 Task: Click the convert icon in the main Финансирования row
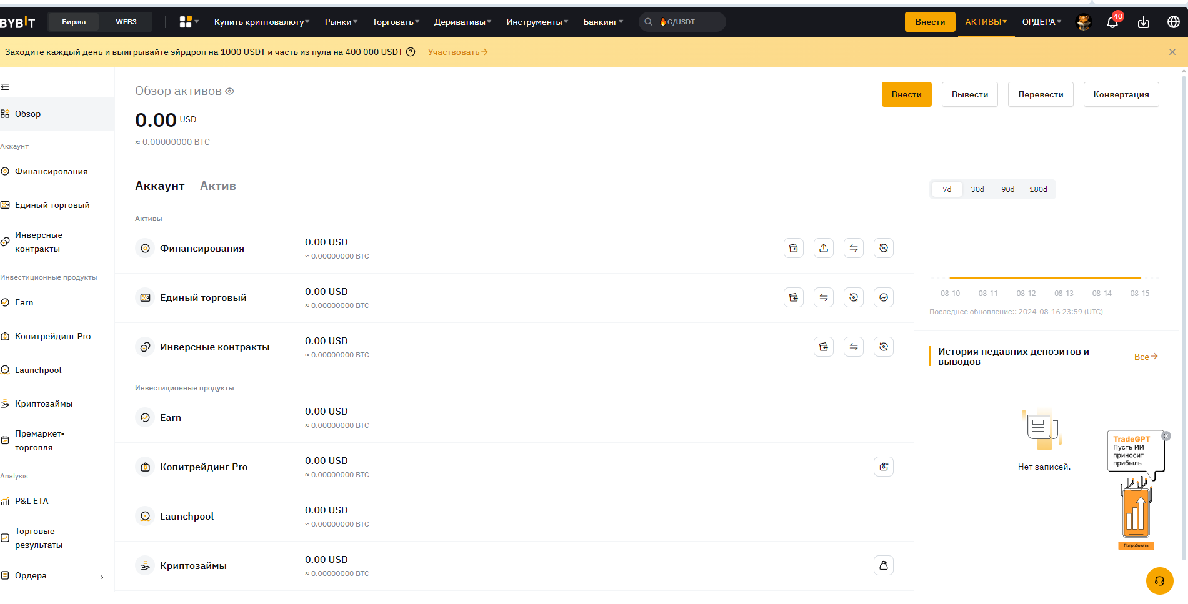(x=884, y=248)
